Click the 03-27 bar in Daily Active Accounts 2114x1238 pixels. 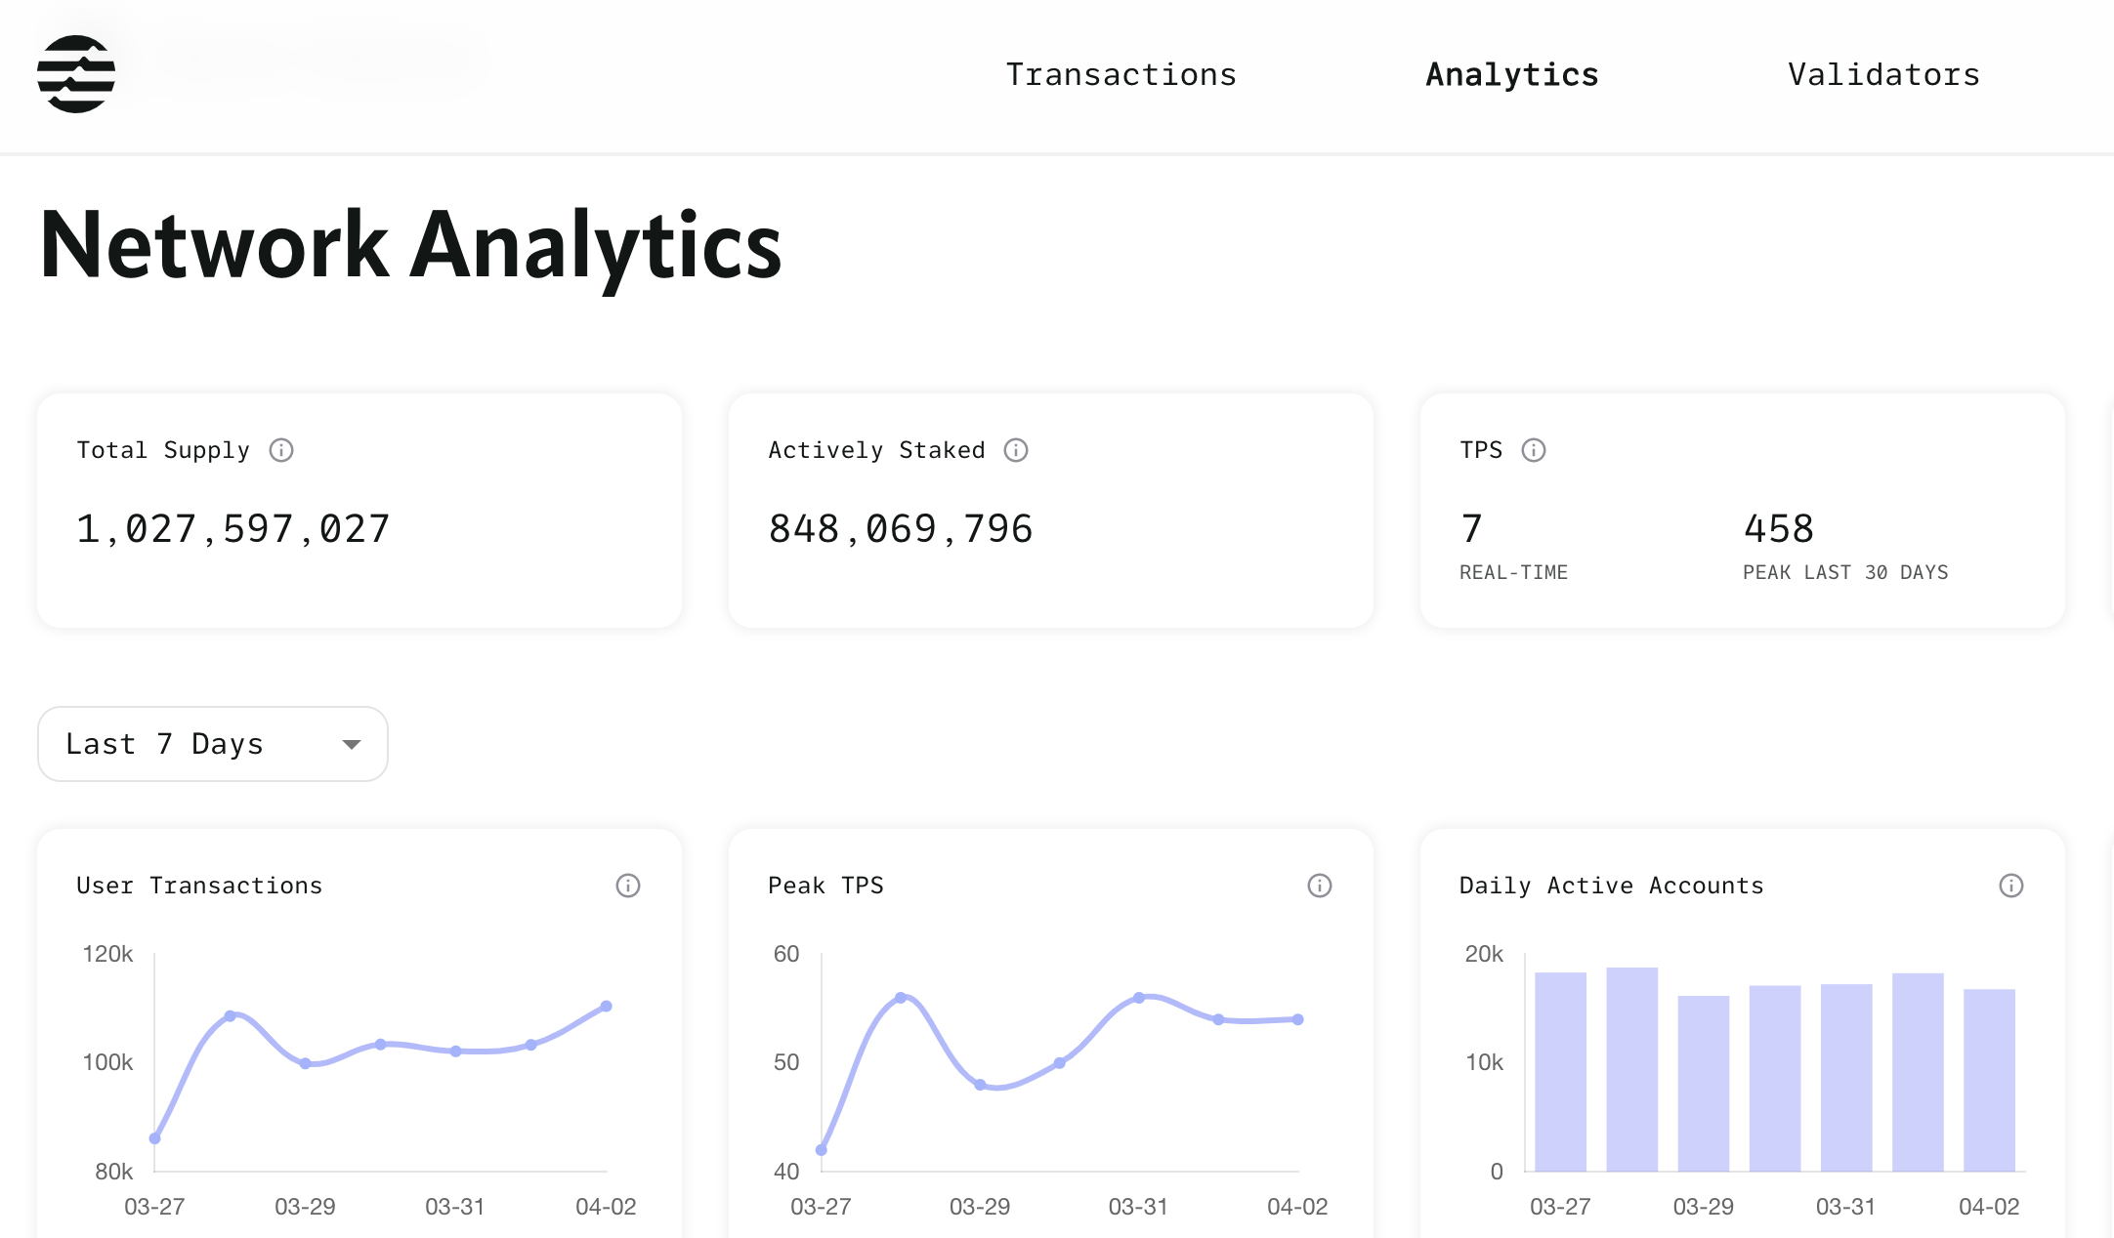1560,1072
